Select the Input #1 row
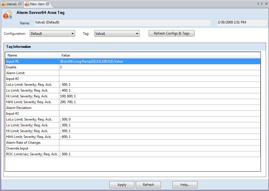This screenshot has height=191, width=269. pos(32,61)
